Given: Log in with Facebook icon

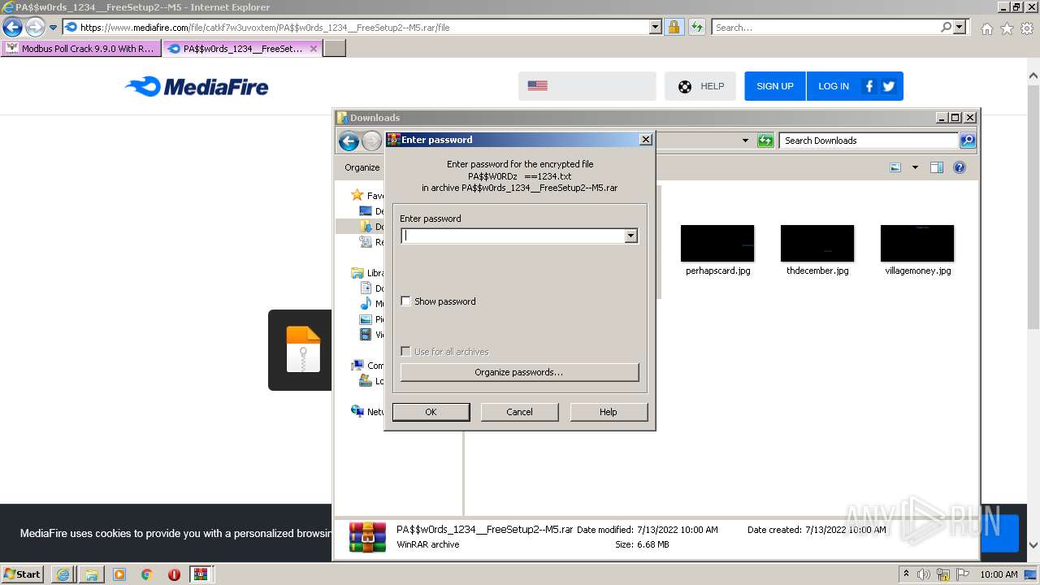Looking at the screenshot, I should tap(869, 86).
